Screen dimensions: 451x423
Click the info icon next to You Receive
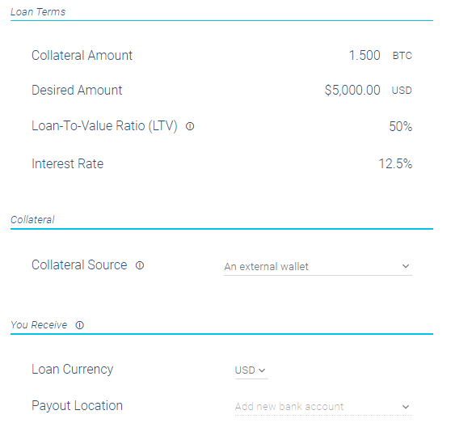click(x=80, y=325)
